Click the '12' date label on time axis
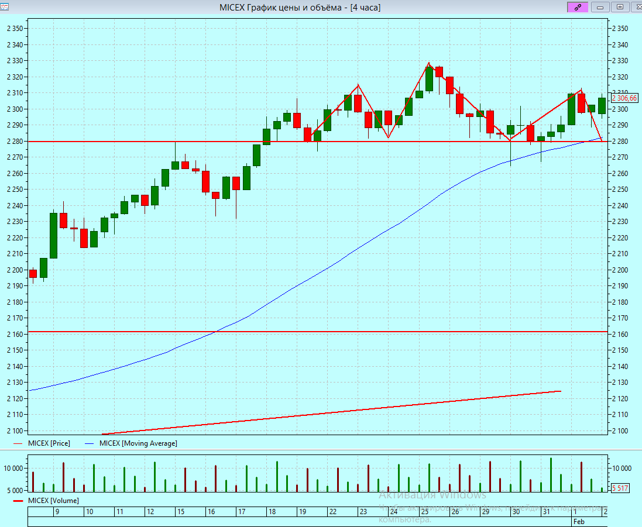 coord(150,511)
